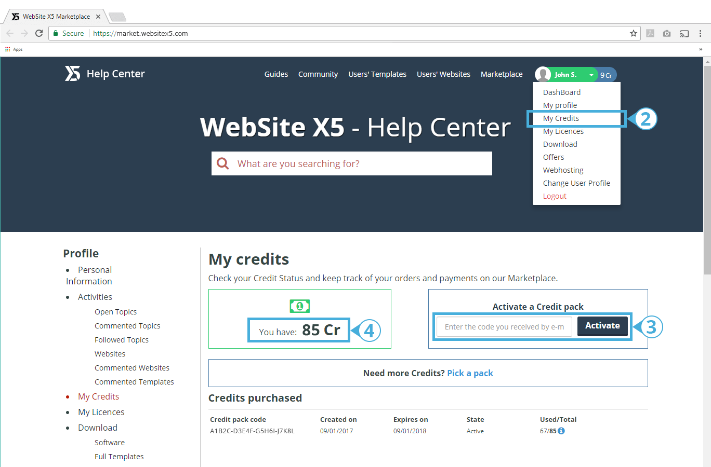Click the PDF extension icon in toolbar
This screenshot has height=467, width=711.
650,33
